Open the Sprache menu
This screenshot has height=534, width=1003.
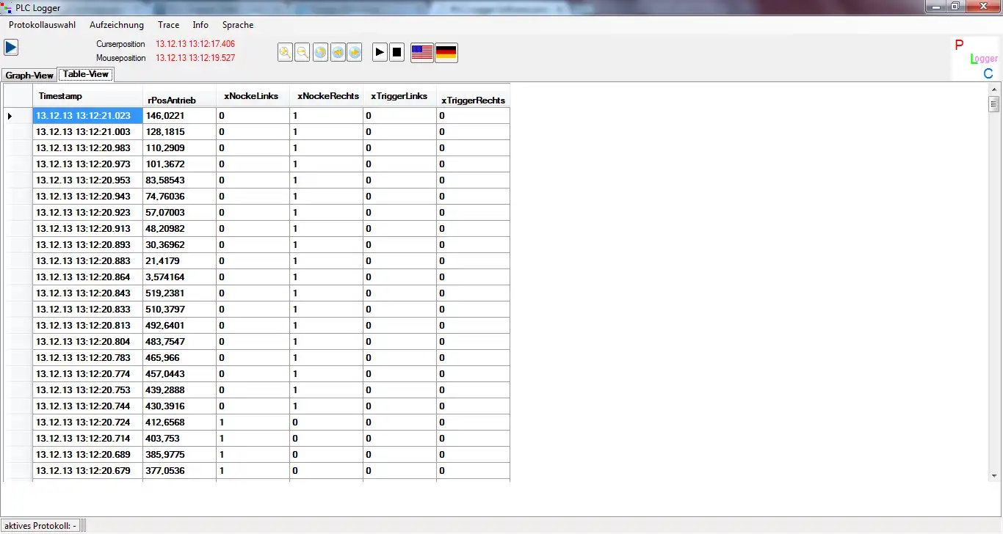pyautogui.click(x=238, y=25)
